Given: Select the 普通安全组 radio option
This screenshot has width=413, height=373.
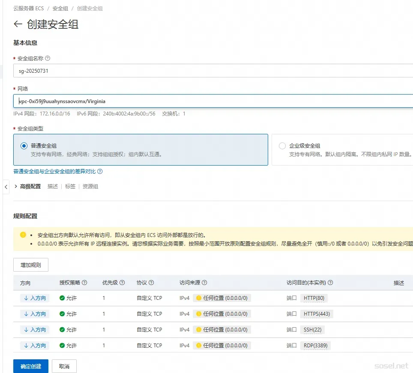Looking at the screenshot, I should [24, 146].
